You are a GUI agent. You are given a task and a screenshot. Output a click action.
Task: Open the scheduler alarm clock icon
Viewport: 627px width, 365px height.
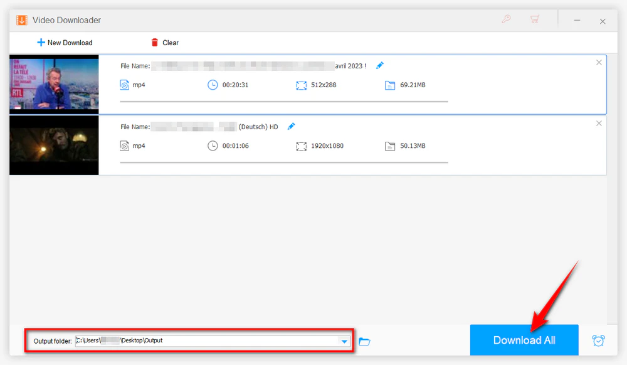coord(598,341)
